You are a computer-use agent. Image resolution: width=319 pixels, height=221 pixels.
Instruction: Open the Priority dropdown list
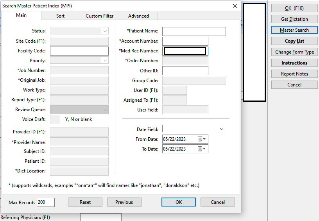point(105,61)
